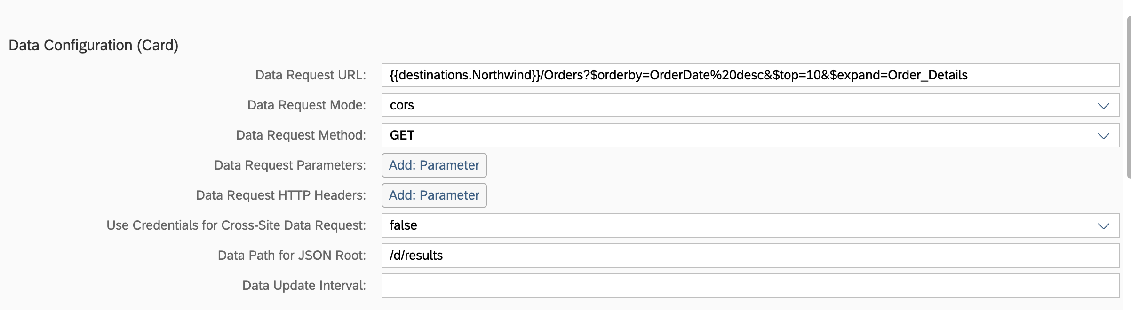Click the Data Request URL input field
This screenshot has width=1131, height=310.
point(753,75)
